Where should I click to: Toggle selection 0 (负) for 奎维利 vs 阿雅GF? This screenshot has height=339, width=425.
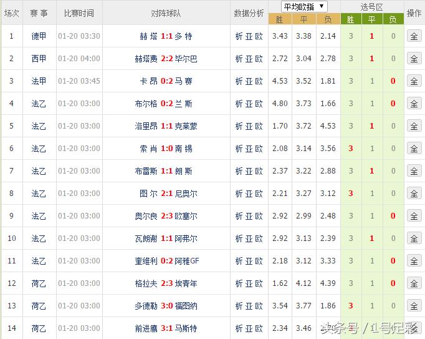pos(393,261)
